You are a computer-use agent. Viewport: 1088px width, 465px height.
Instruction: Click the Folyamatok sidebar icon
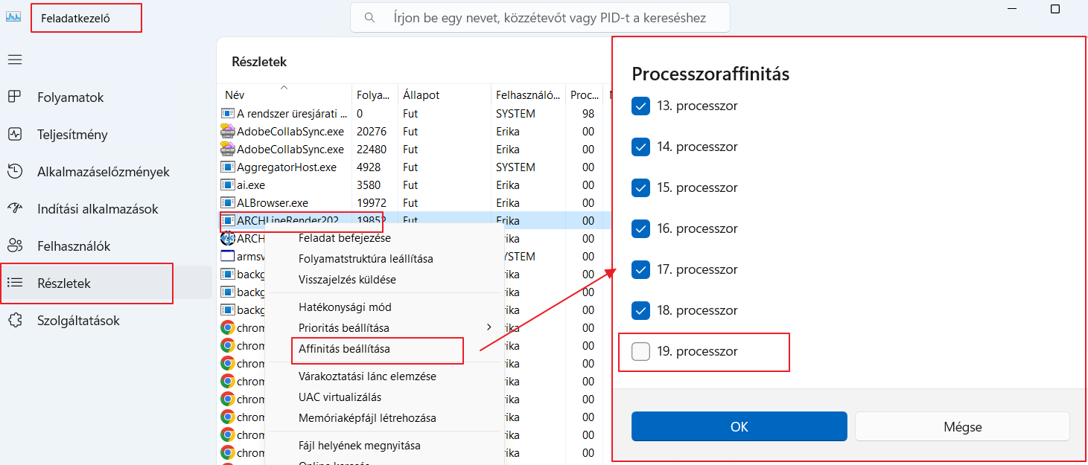(14, 97)
